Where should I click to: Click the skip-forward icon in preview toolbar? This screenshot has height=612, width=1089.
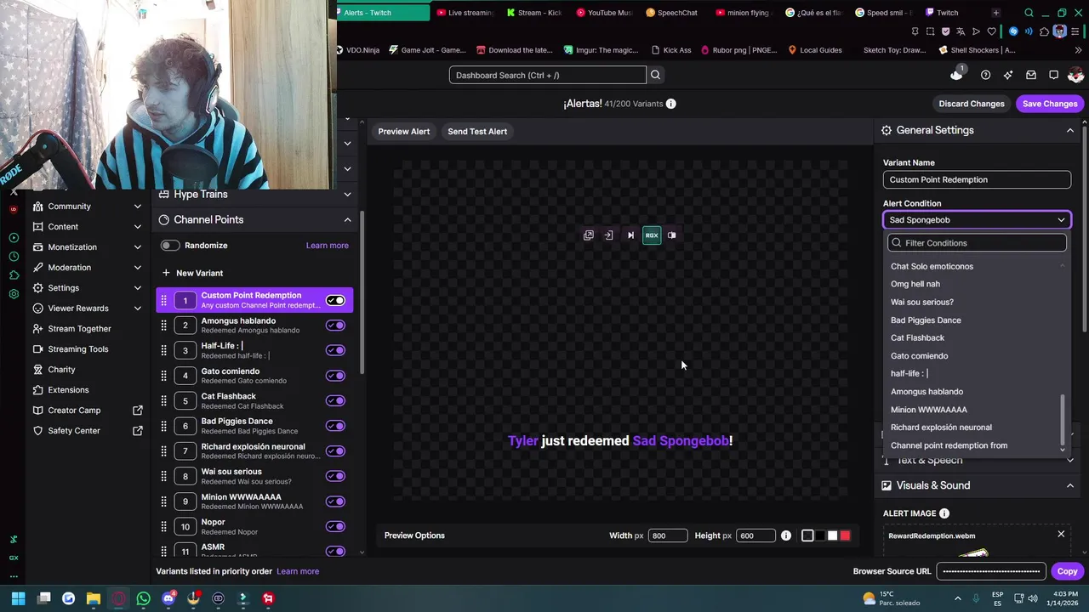630,235
